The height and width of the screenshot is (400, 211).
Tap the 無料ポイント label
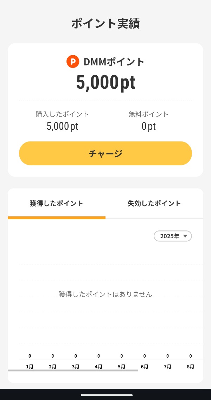[x=148, y=114]
